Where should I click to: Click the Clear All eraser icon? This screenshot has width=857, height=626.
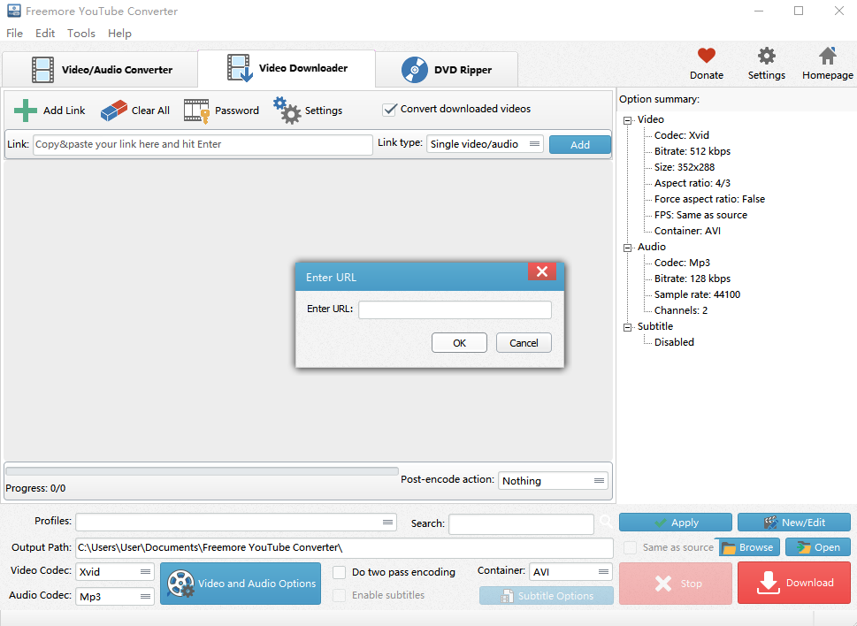pyautogui.click(x=114, y=111)
